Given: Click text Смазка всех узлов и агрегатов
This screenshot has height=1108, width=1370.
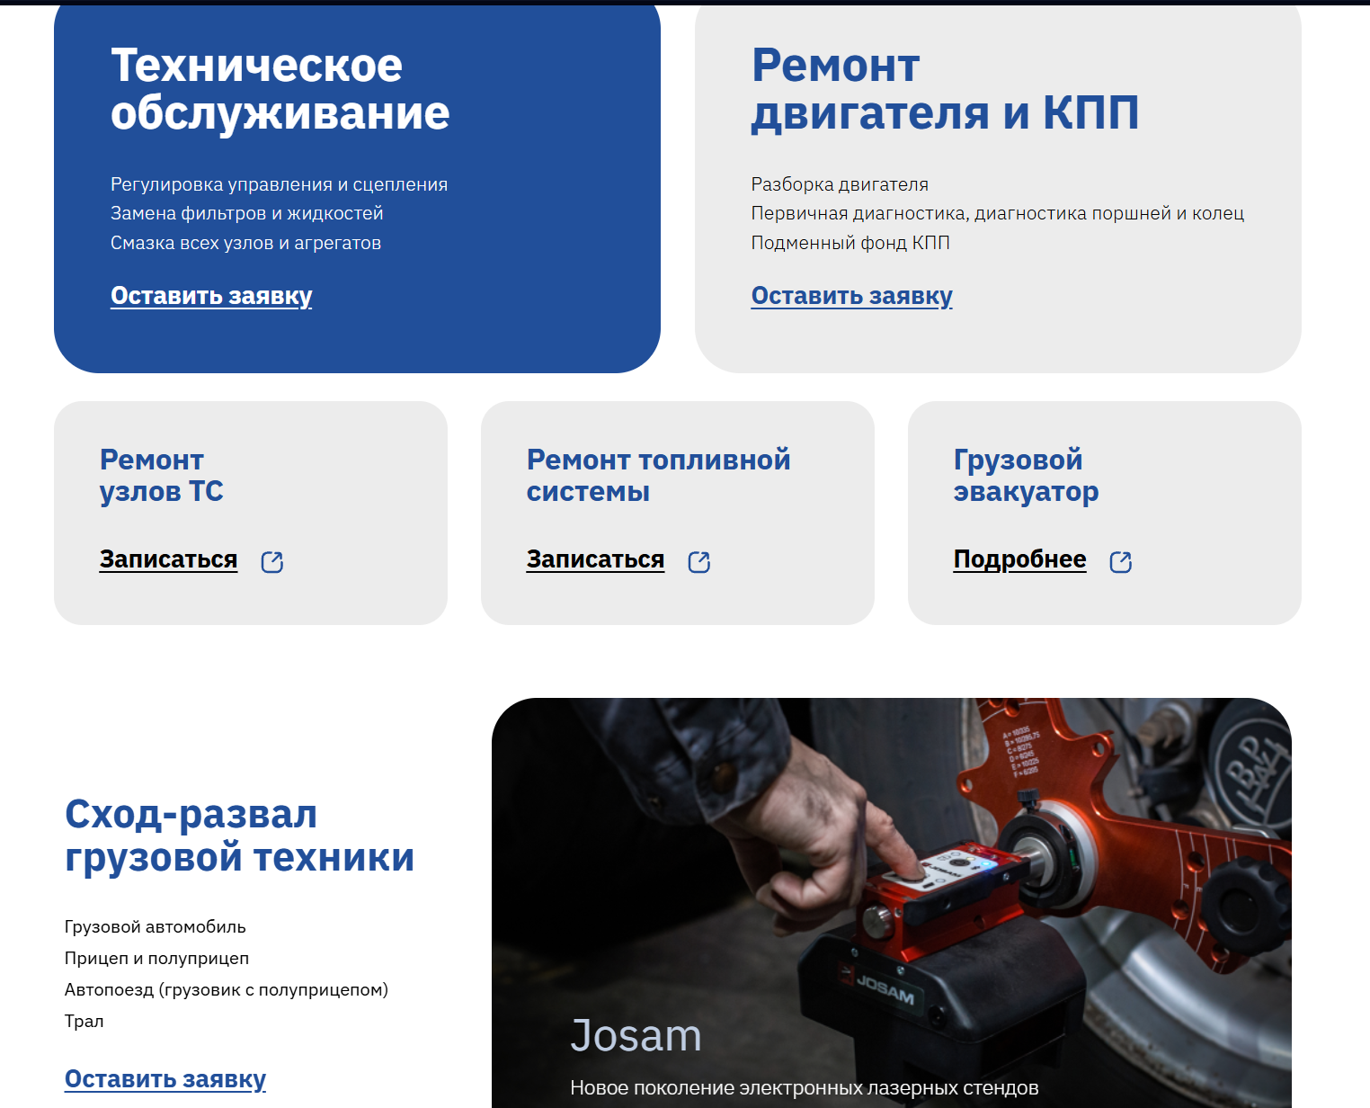Looking at the screenshot, I should [245, 243].
